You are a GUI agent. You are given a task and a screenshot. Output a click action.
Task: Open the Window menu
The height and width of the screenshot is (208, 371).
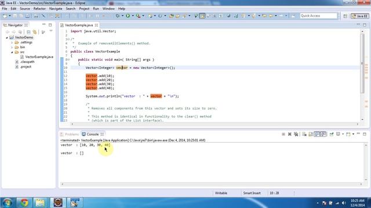(x=108, y=9)
